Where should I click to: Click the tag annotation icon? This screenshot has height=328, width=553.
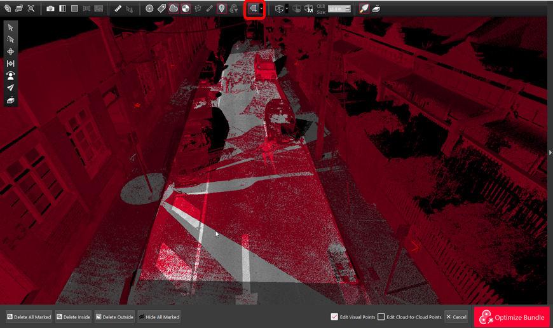(161, 9)
